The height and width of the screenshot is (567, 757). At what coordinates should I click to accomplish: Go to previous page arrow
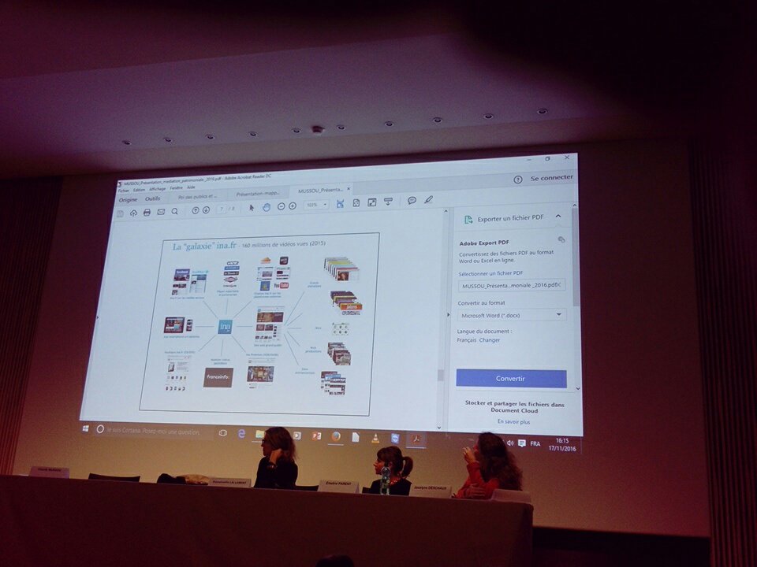coord(195,211)
